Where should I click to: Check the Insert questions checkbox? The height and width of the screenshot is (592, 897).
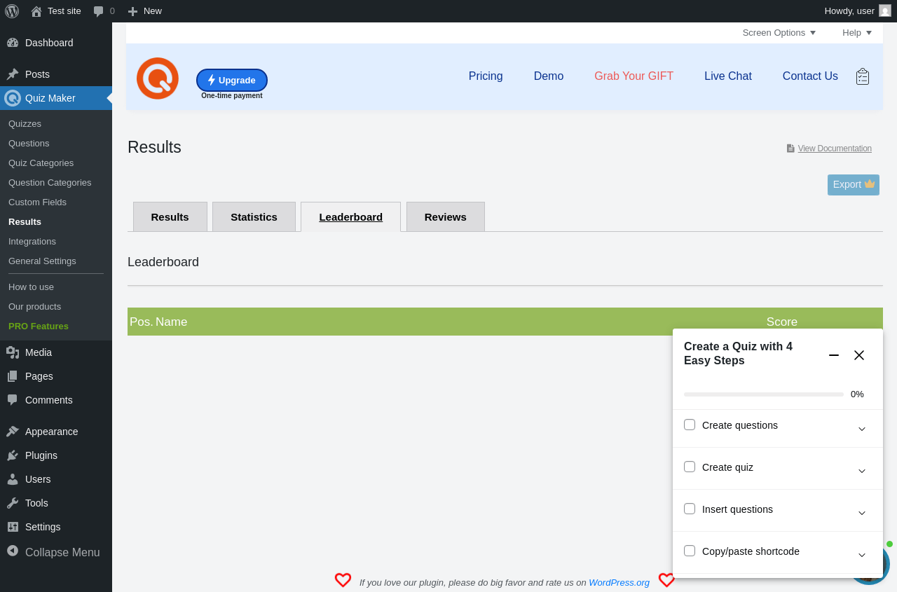tap(690, 509)
